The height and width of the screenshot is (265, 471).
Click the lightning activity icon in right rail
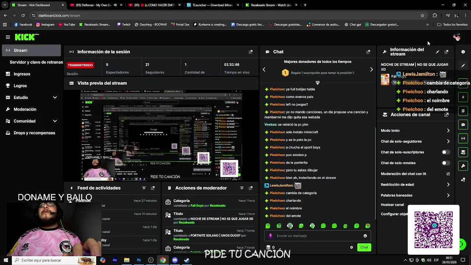click(x=463, y=97)
